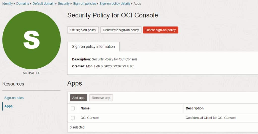Viewport: 258px width, 134px height.
Task: Check the OCI Console row checkbox
Action: tap(73, 118)
